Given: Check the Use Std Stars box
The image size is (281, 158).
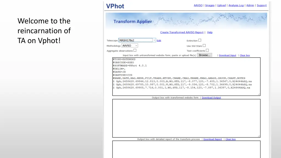Looking at the screenshot, I should coord(204,46).
